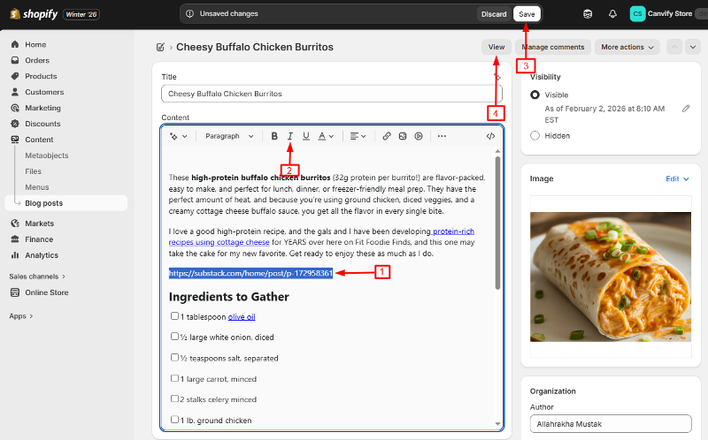Open the Canvify Store account menu
Screen dimensions: 708x440
(x=661, y=14)
